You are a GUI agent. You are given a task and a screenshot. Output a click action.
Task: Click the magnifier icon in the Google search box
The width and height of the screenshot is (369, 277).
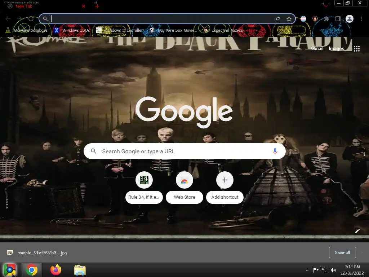(93, 151)
